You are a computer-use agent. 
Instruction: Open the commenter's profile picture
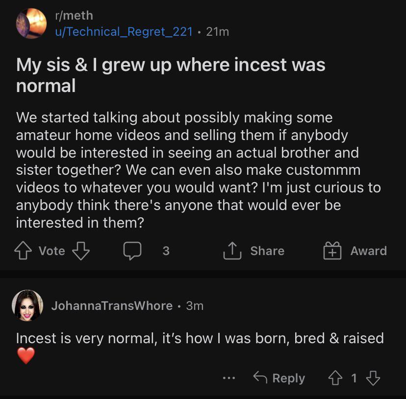tap(26, 305)
